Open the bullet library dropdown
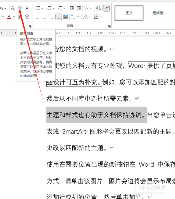Viewport: 175px width, 199px height. click(43, 8)
